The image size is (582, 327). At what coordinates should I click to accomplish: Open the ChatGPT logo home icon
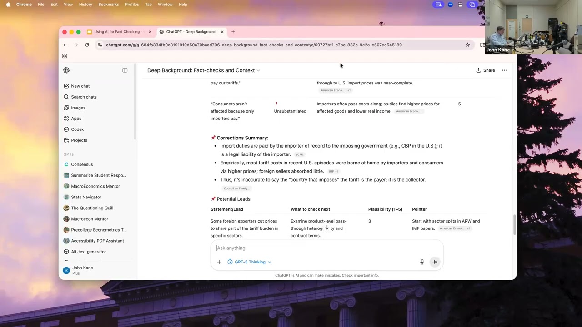pyautogui.click(x=66, y=70)
